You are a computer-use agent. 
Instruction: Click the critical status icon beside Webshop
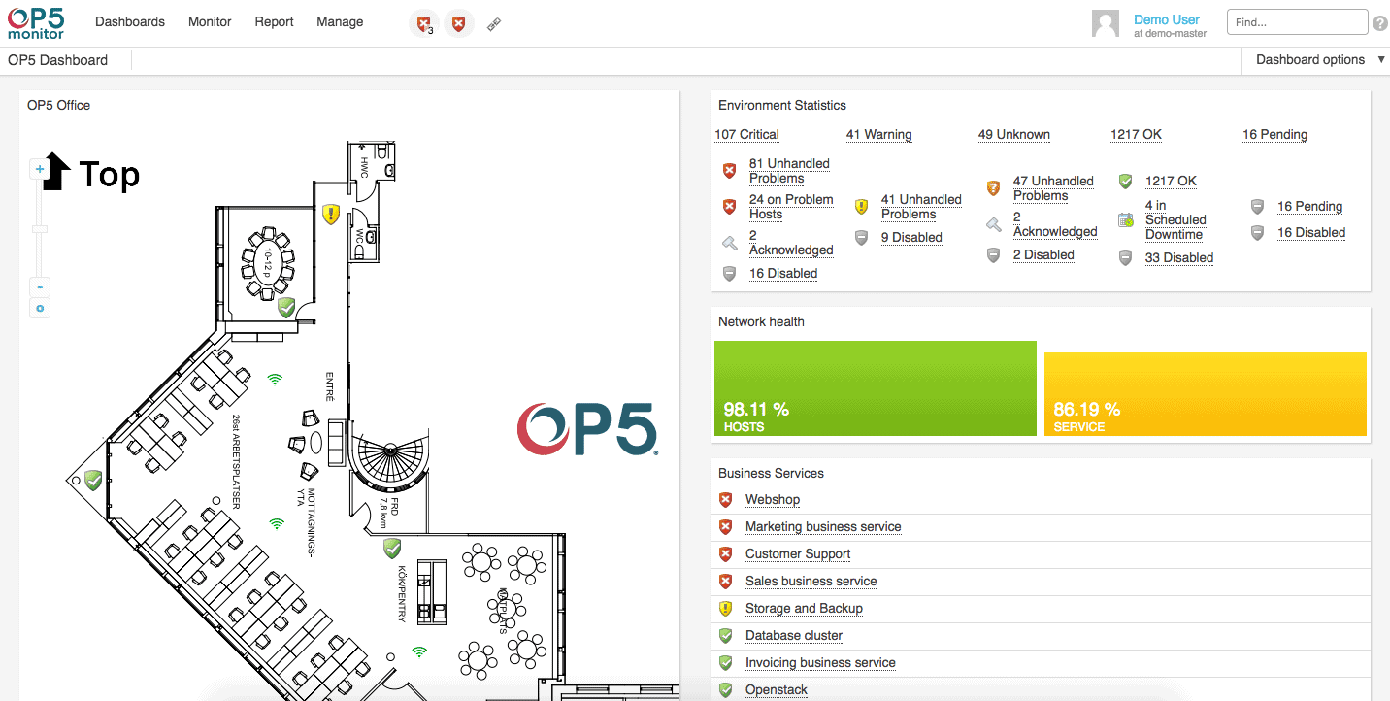pos(726,499)
